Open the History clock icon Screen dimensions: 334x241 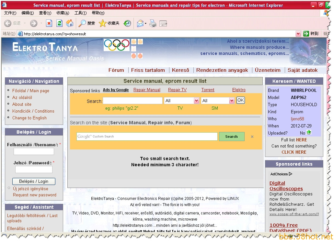[x=127, y=23]
